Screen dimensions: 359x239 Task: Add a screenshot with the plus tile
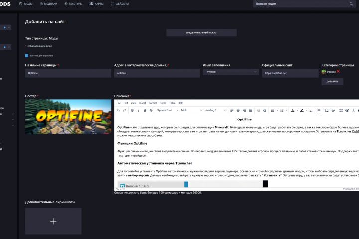tap(53, 221)
